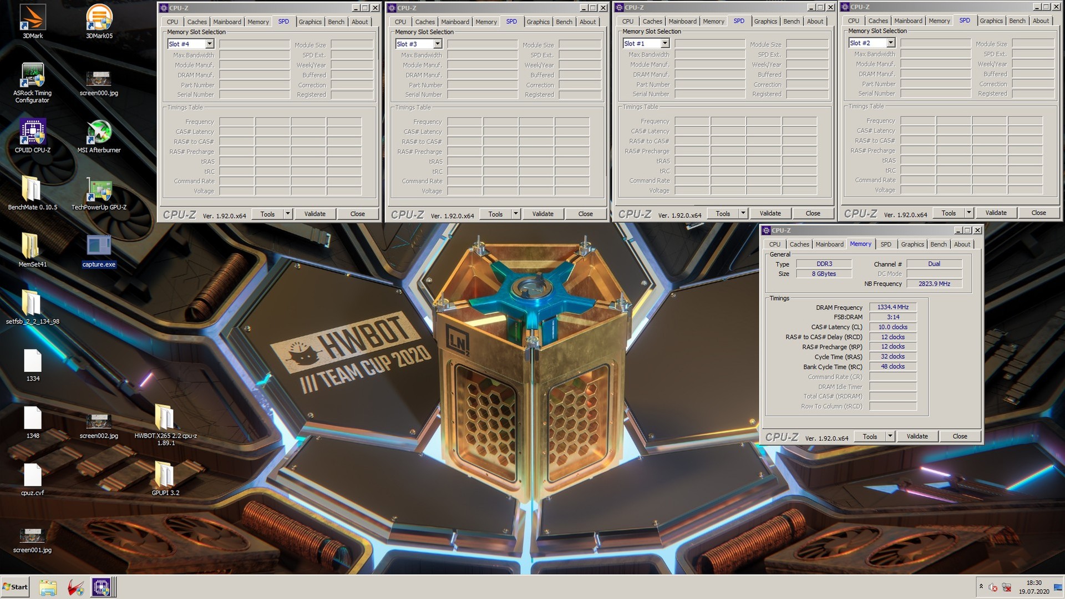
Task: Expand the Slot #3 memory slot dropdown
Action: 438,44
